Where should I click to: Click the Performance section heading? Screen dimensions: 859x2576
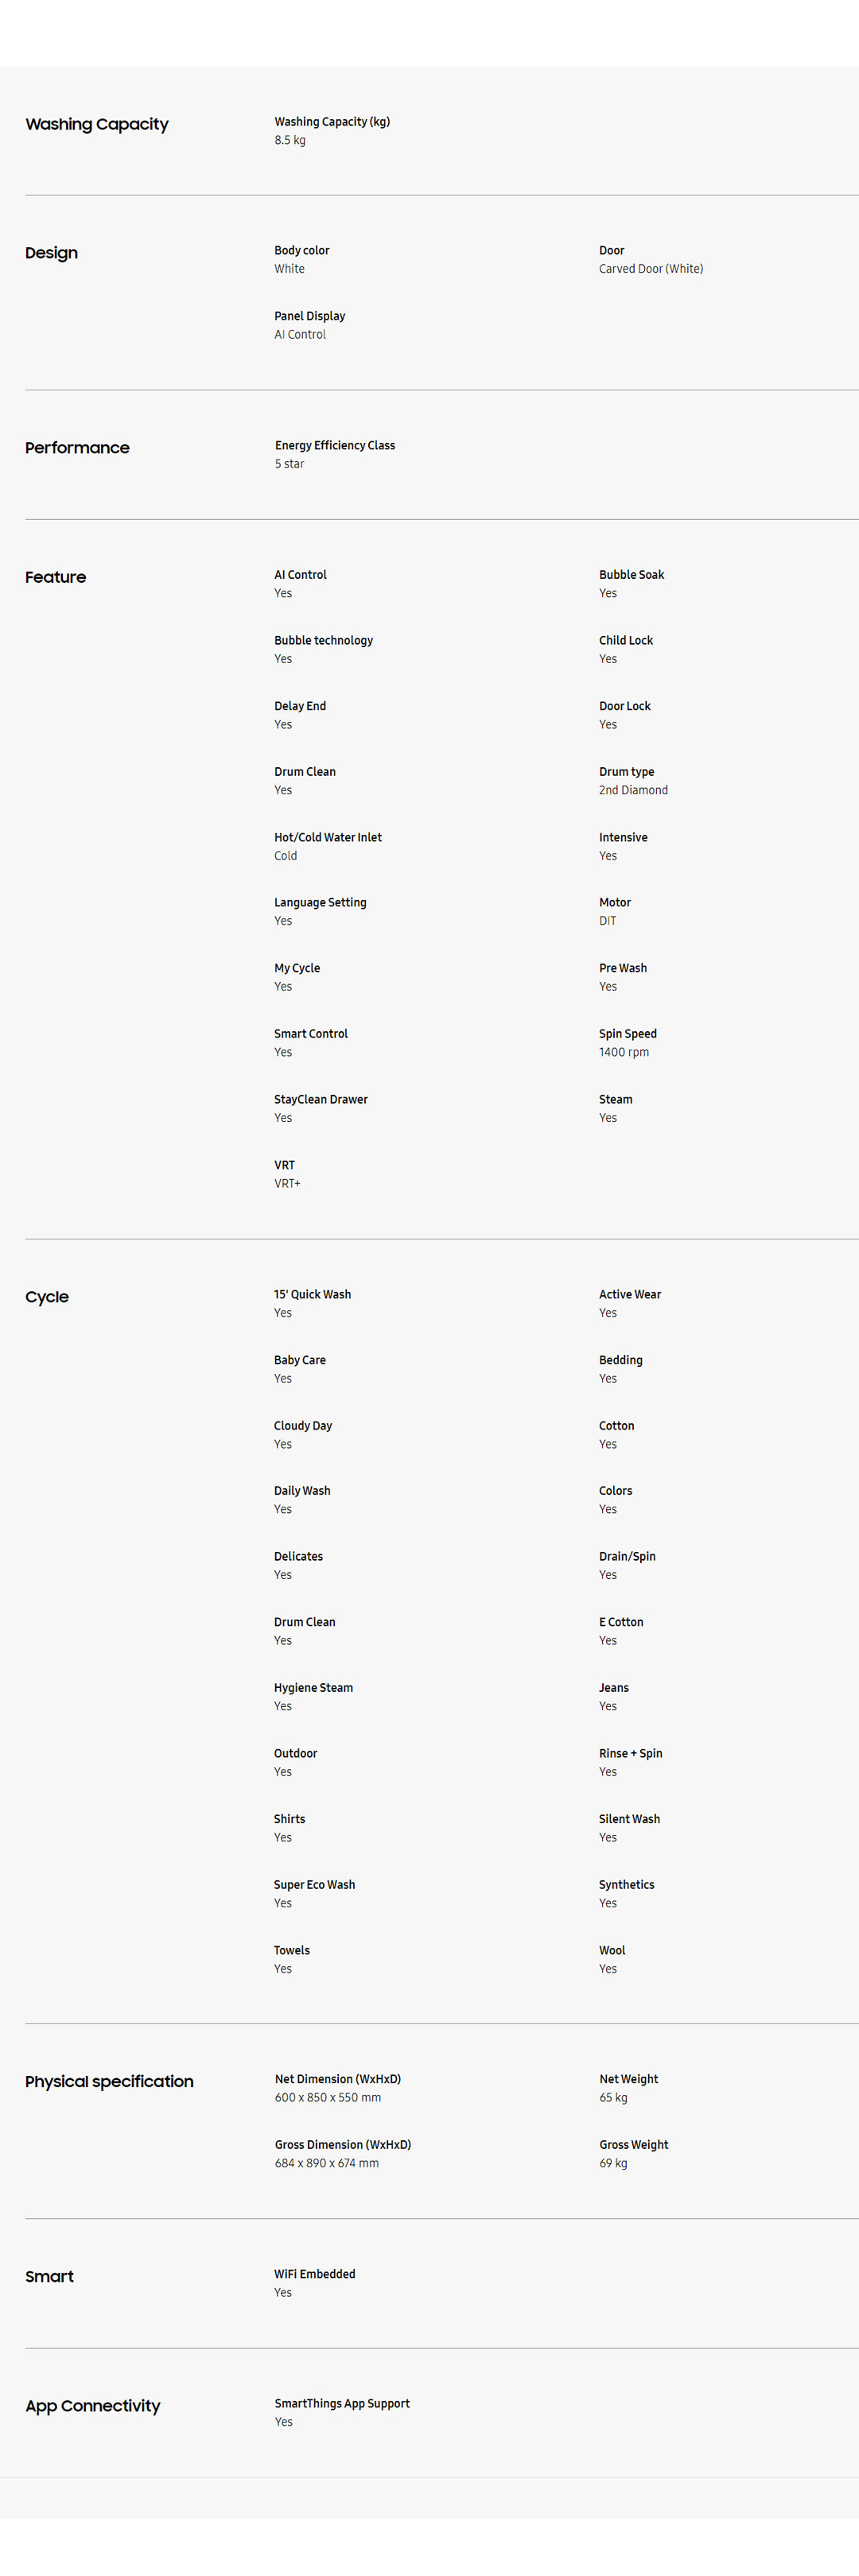(77, 448)
